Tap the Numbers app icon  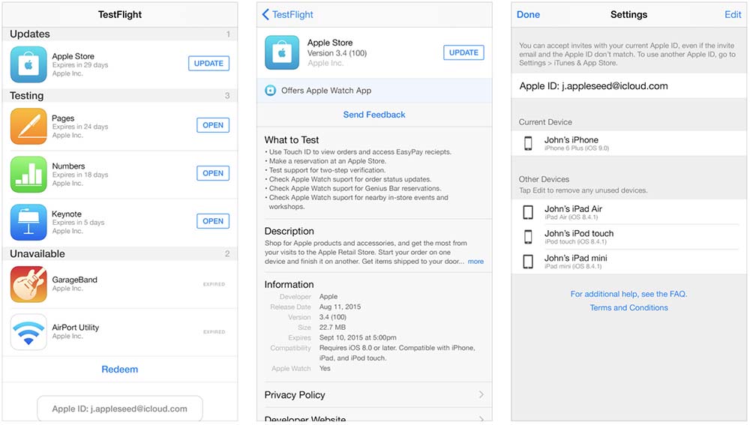[28, 174]
